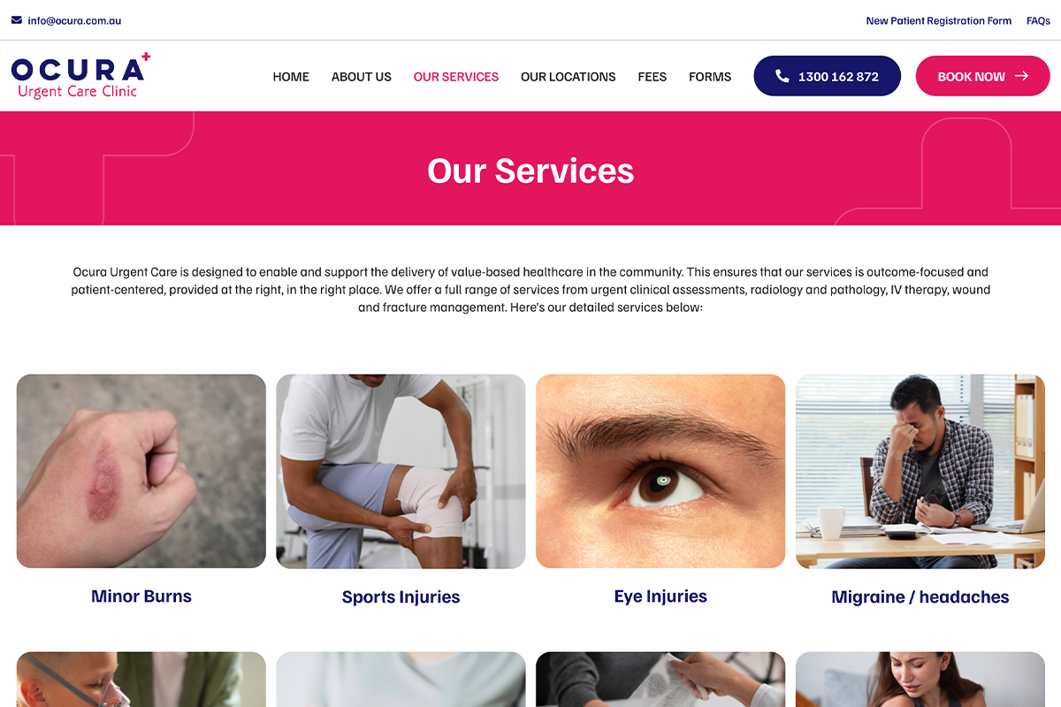Open the About Us menu item

[362, 77]
